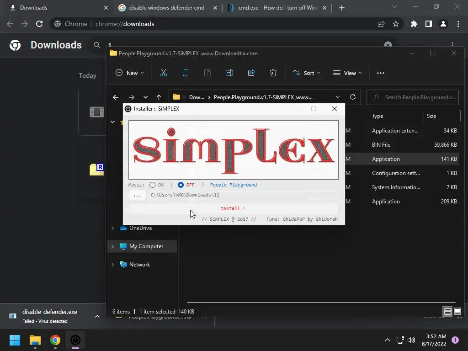Switch to details view in Explorer status bar
This screenshot has height=351, width=468.
tap(448, 312)
